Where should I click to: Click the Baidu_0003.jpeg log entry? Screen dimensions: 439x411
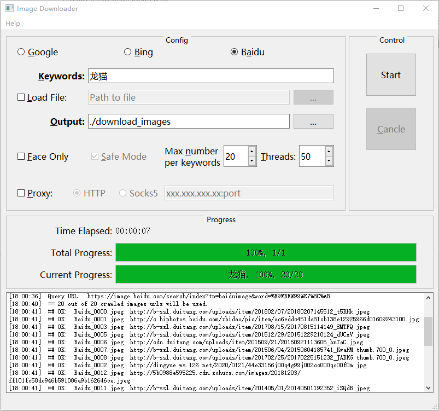[x=189, y=327]
